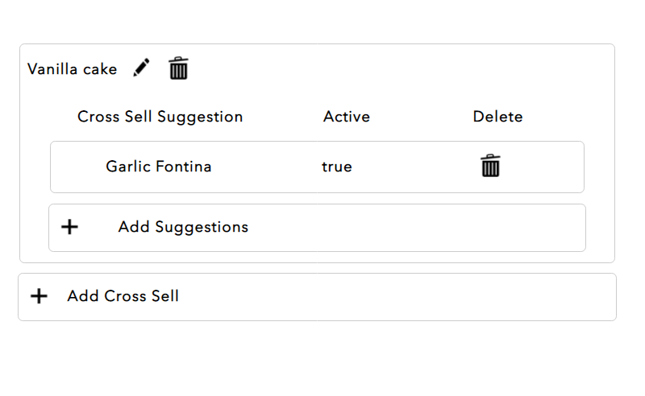Remove Garlic Fontina using its trash icon

click(490, 166)
